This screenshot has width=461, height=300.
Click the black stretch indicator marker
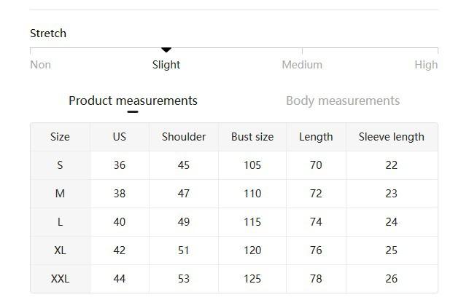tap(166, 50)
